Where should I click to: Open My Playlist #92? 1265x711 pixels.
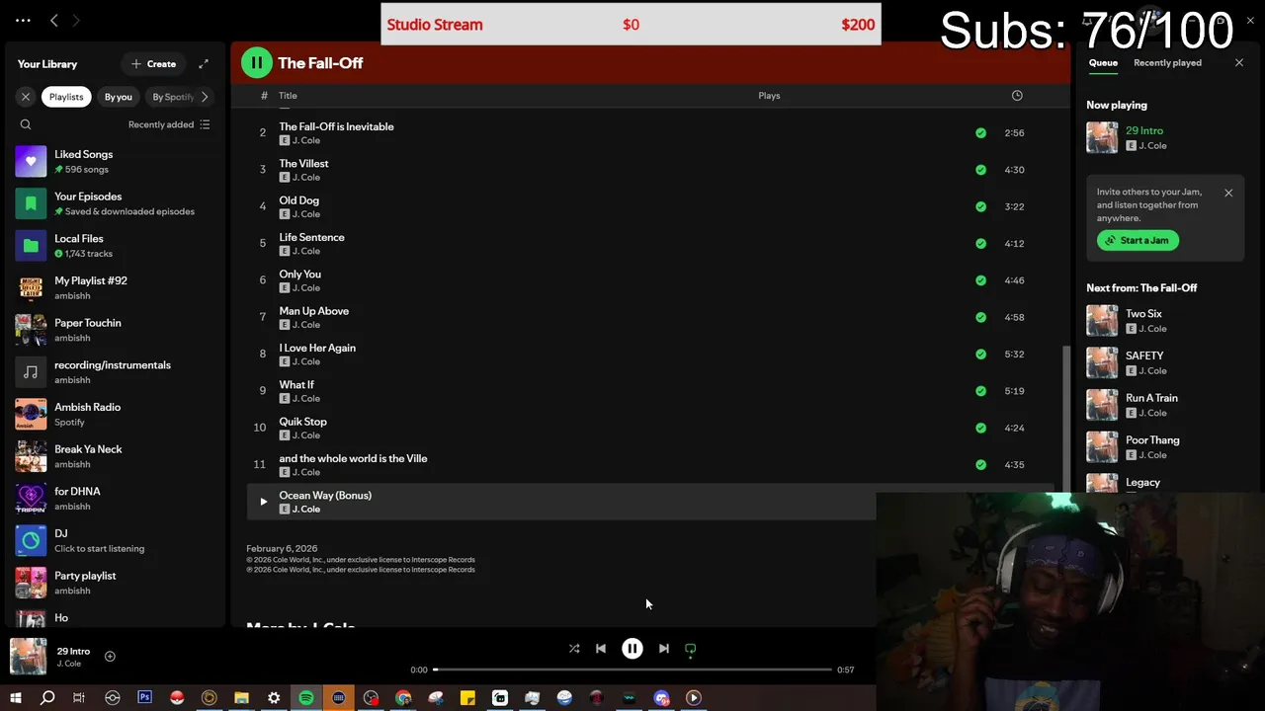(x=114, y=287)
